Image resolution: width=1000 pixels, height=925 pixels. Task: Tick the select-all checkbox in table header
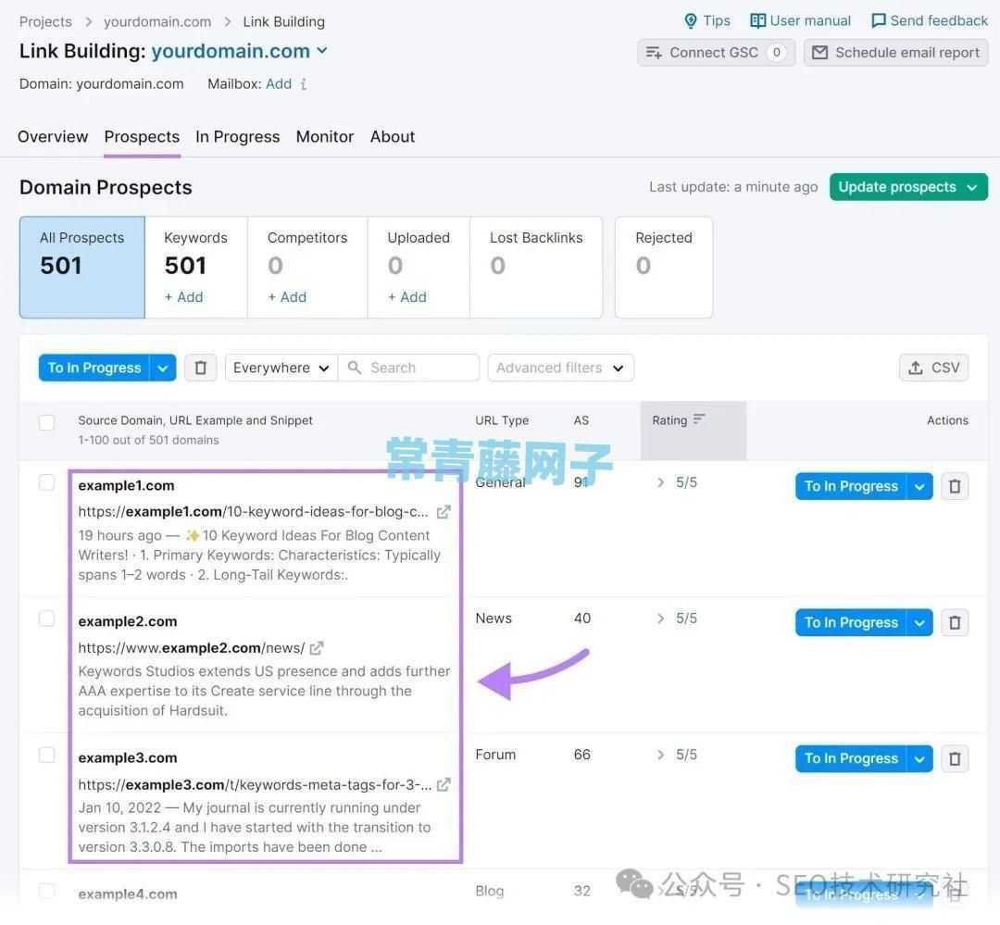tap(46, 423)
